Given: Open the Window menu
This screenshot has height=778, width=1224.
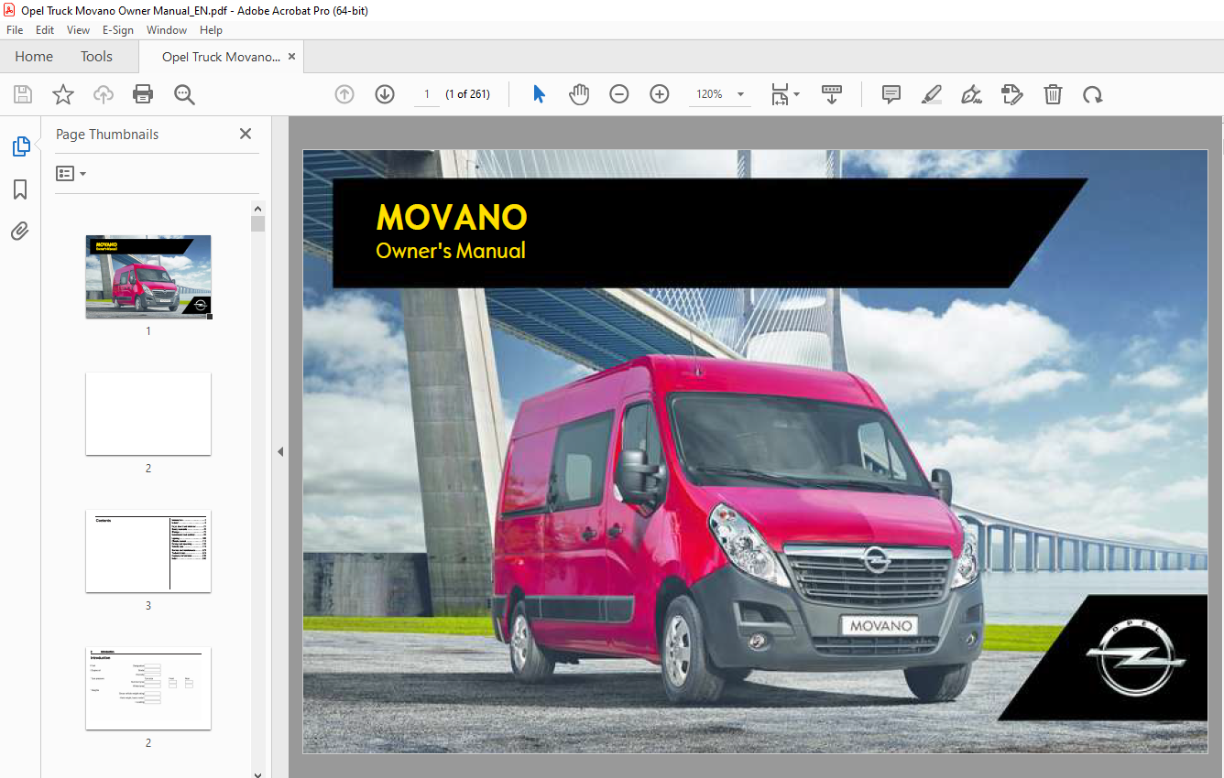Looking at the screenshot, I should coord(167,30).
